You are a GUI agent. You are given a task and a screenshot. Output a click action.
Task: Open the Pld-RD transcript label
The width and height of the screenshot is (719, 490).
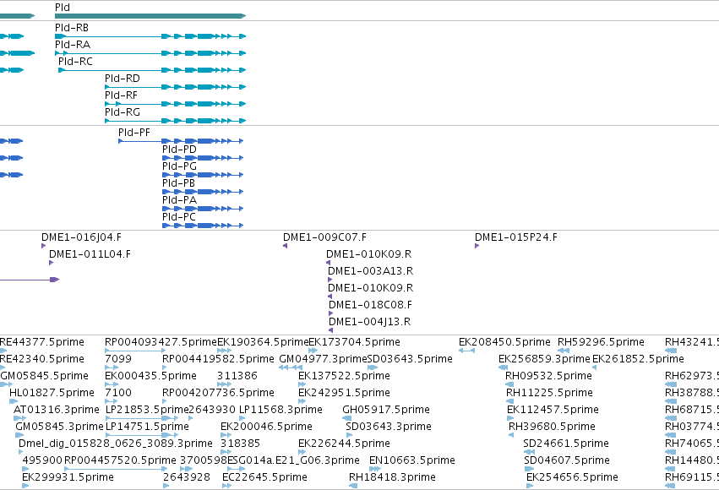tap(122, 79)
